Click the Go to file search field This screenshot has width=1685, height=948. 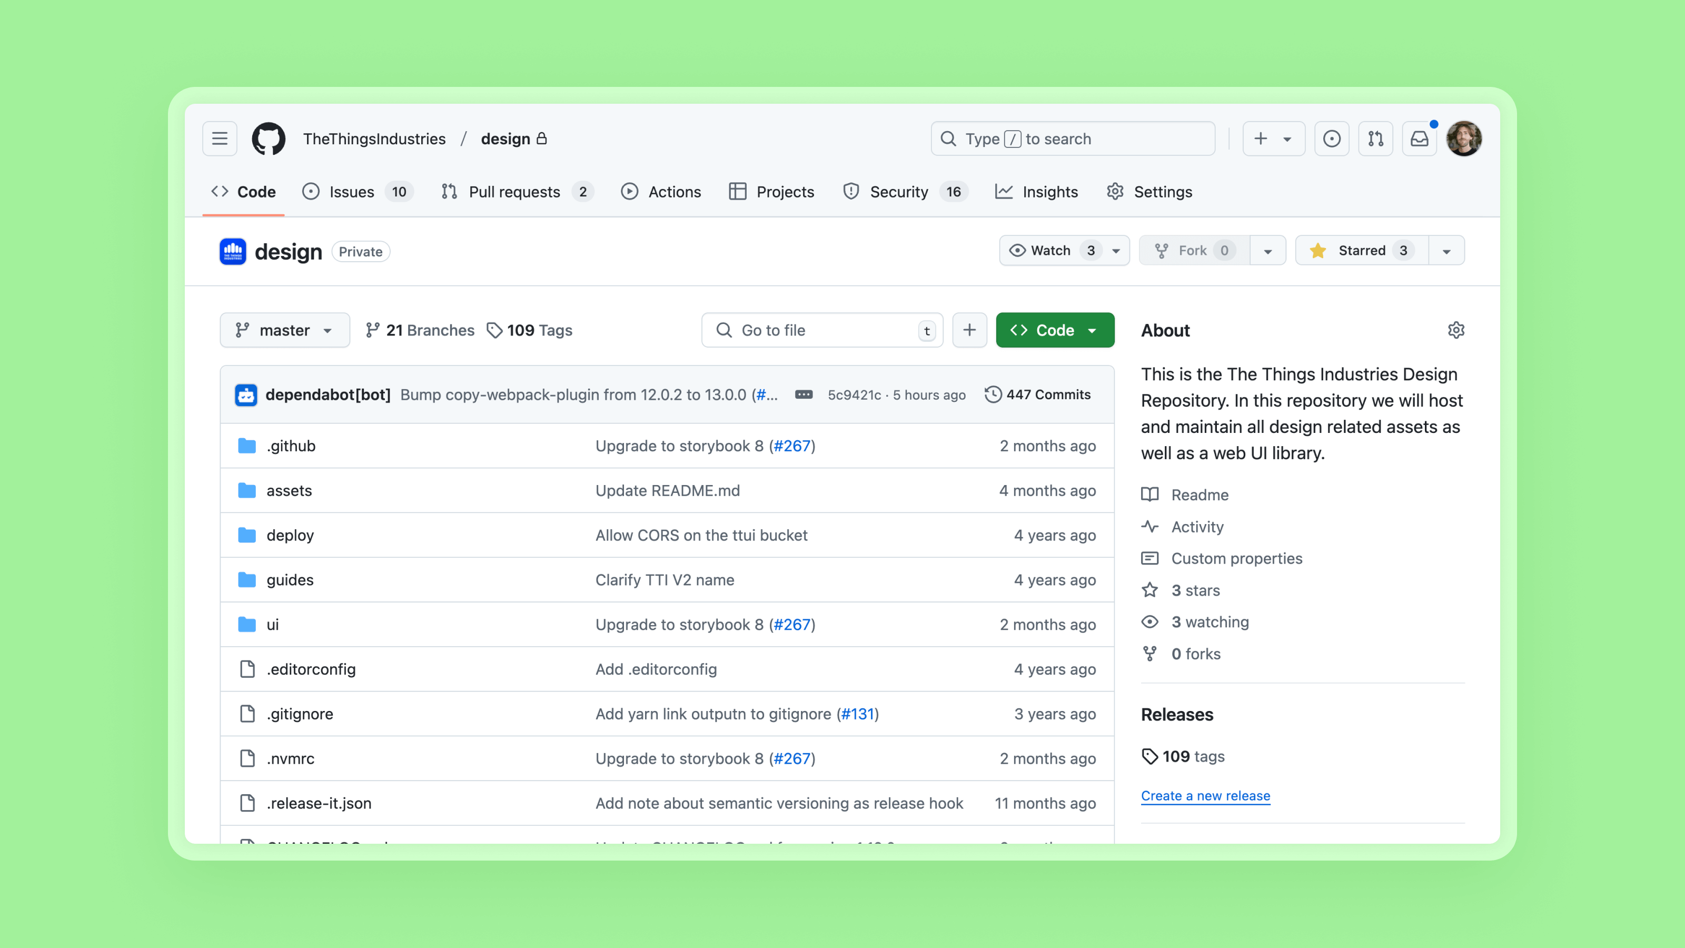(821, 330)
